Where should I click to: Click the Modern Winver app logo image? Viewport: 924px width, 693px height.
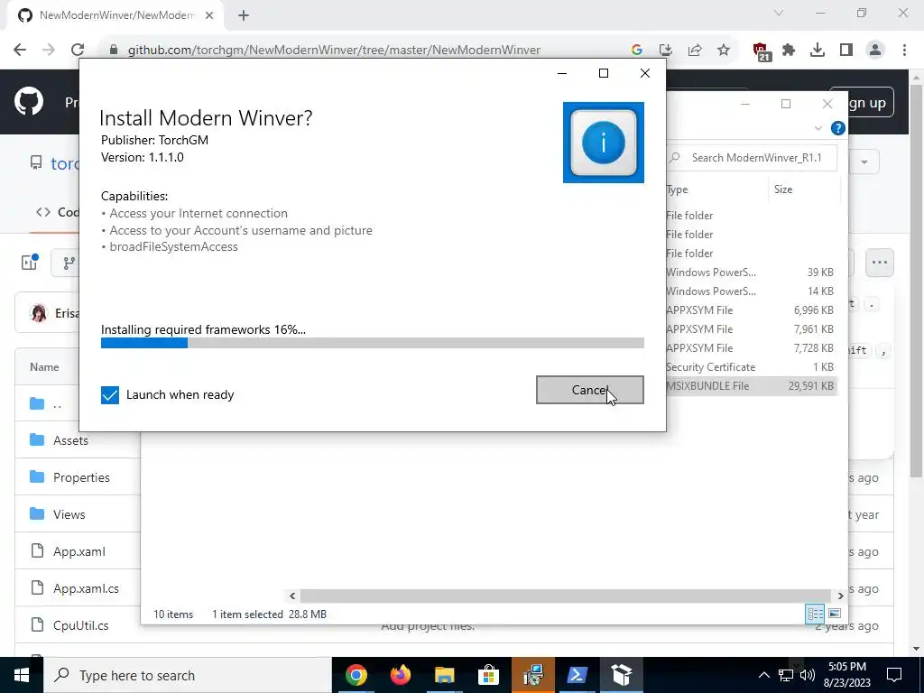click(604, 143)
